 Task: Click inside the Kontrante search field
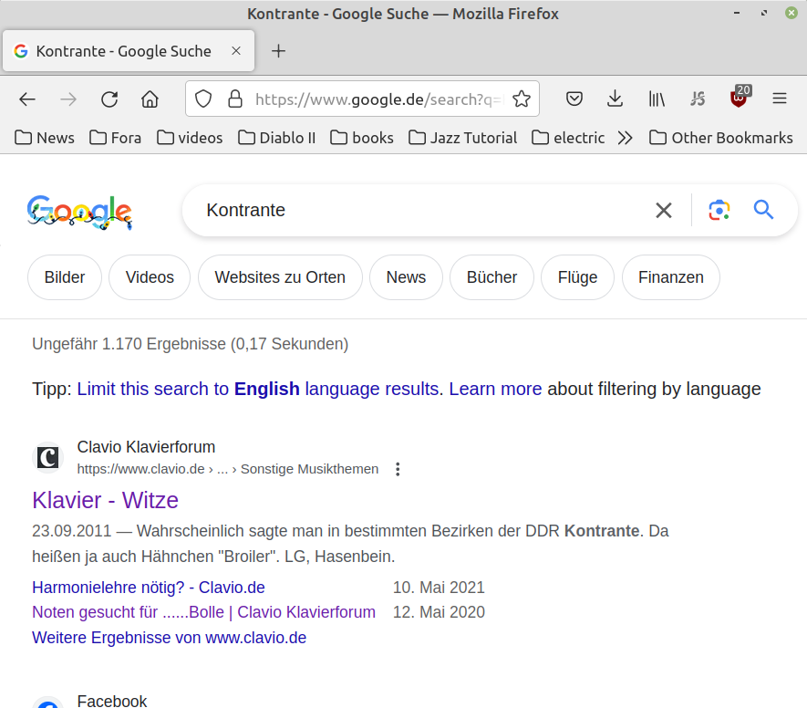point(422,210)
